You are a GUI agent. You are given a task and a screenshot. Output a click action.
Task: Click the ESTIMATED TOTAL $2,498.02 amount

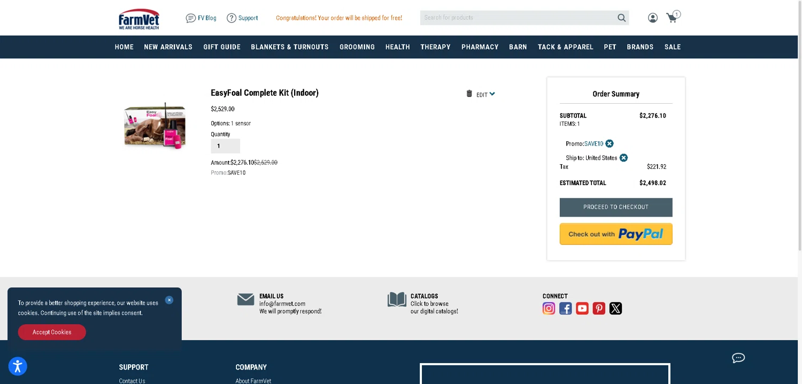(653, 183)
